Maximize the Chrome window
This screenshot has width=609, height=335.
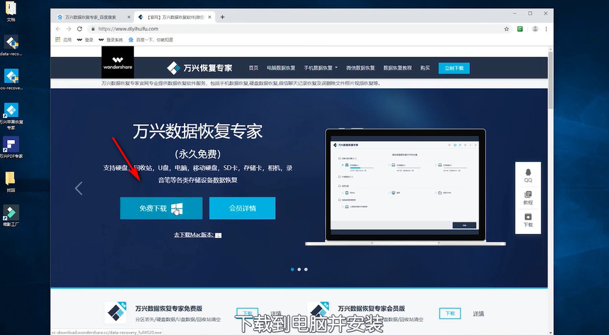pos(530,13)
